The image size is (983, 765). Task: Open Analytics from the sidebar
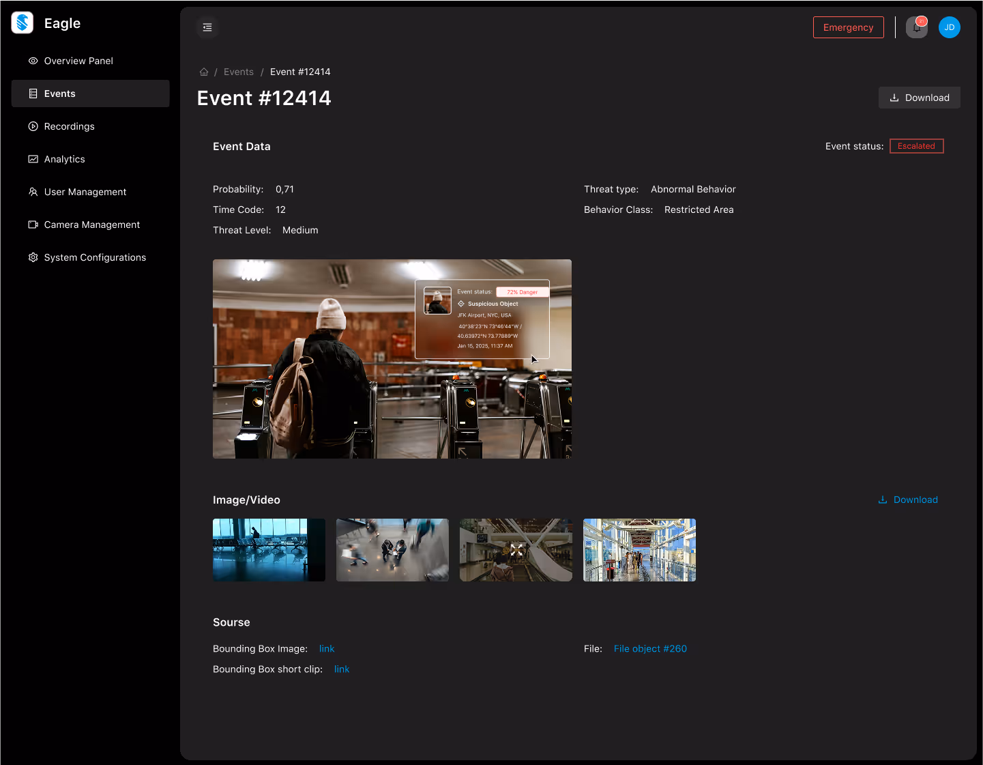point(64,159)
